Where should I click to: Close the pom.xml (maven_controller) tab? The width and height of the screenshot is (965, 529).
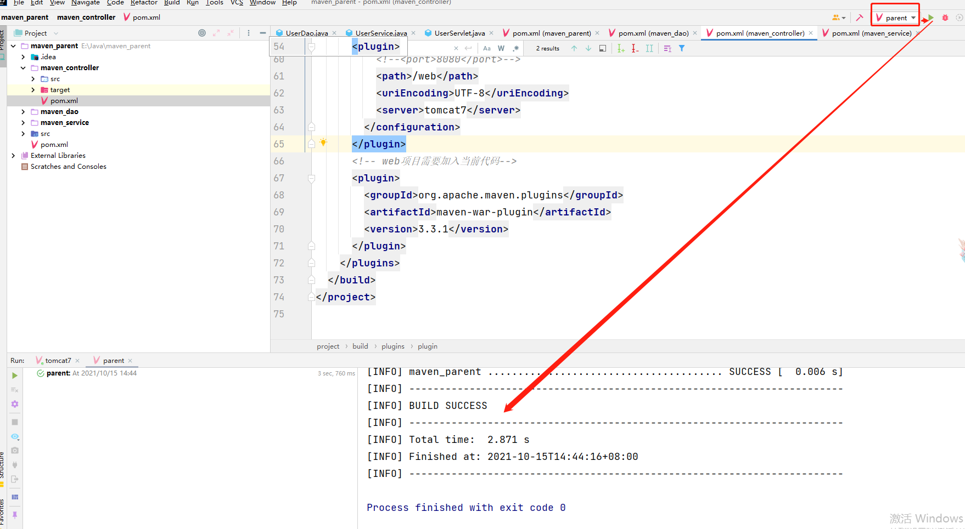coord(811,33)
